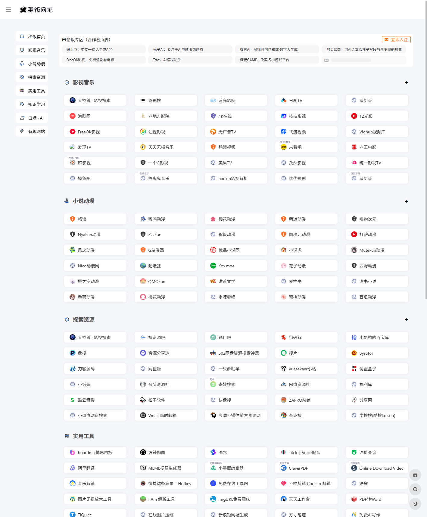
Task: Open the 快捷键备忘录 – Hotkey link
Action: tap(166, 483)
